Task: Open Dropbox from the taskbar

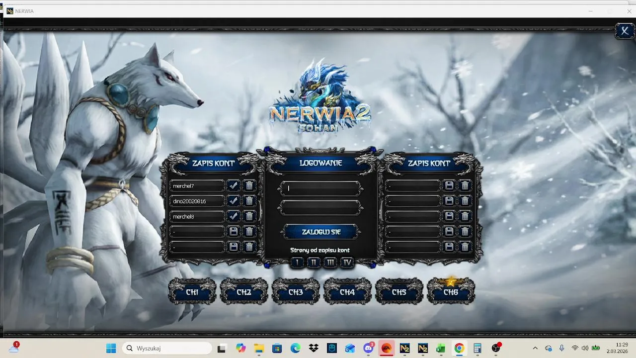Action: click(x=314, y=348)
